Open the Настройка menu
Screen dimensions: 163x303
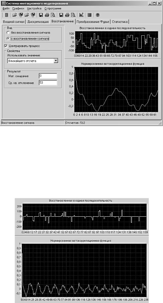34,9
